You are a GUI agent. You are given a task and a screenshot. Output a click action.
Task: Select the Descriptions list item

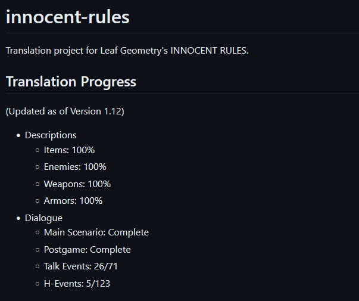51,135
